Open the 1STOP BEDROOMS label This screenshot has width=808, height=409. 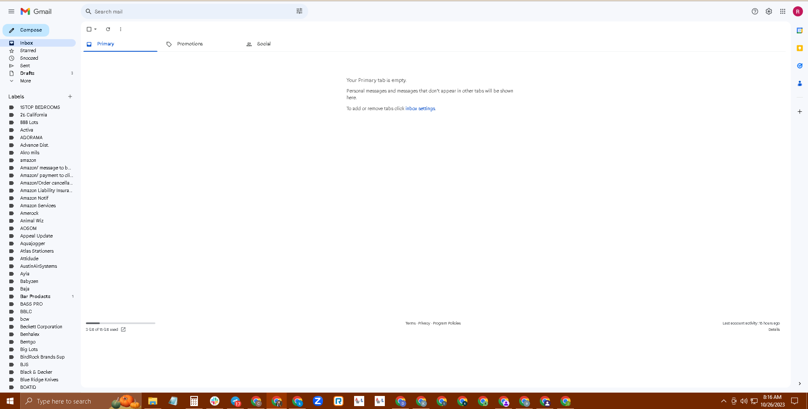pyautogui.click(x=40, y=107)
